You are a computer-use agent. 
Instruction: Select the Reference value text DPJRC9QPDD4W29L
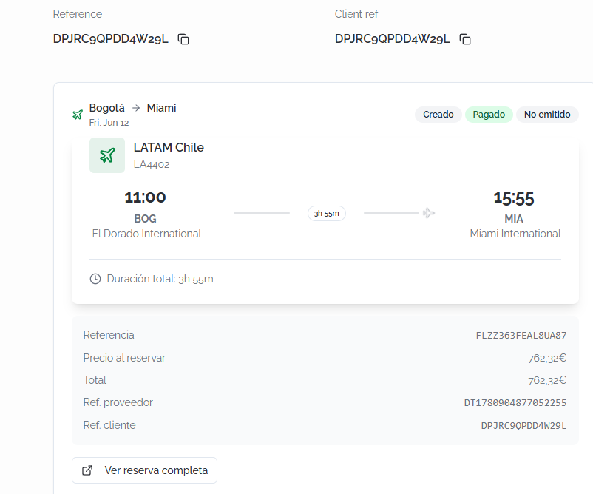(110, 39)
